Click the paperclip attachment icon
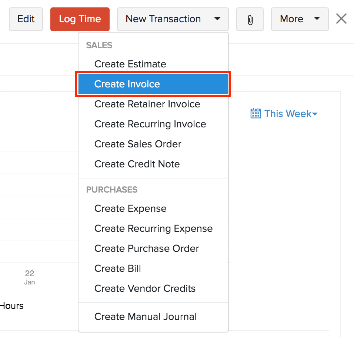Image resolution: width=354 pixels, height=337 pixels. [250, 19]
